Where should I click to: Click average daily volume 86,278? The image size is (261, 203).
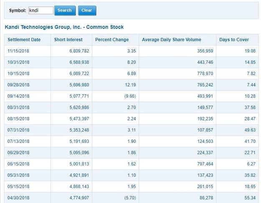click(206, 198)
